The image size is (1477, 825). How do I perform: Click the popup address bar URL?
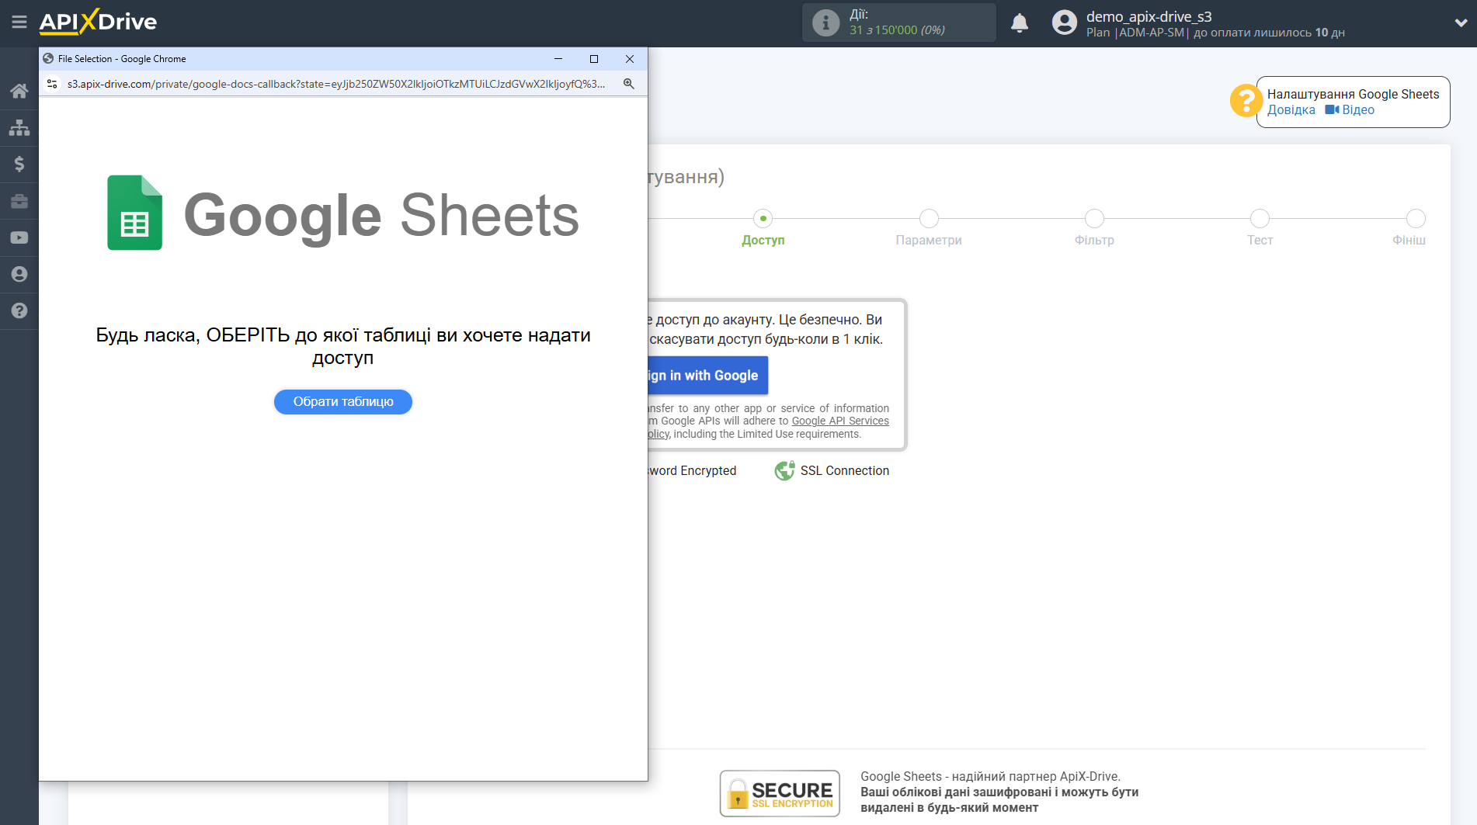click(x=336, y=84)
